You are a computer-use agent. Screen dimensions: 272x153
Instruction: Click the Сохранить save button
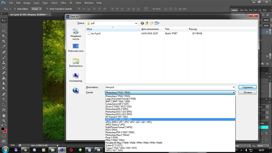248,87
